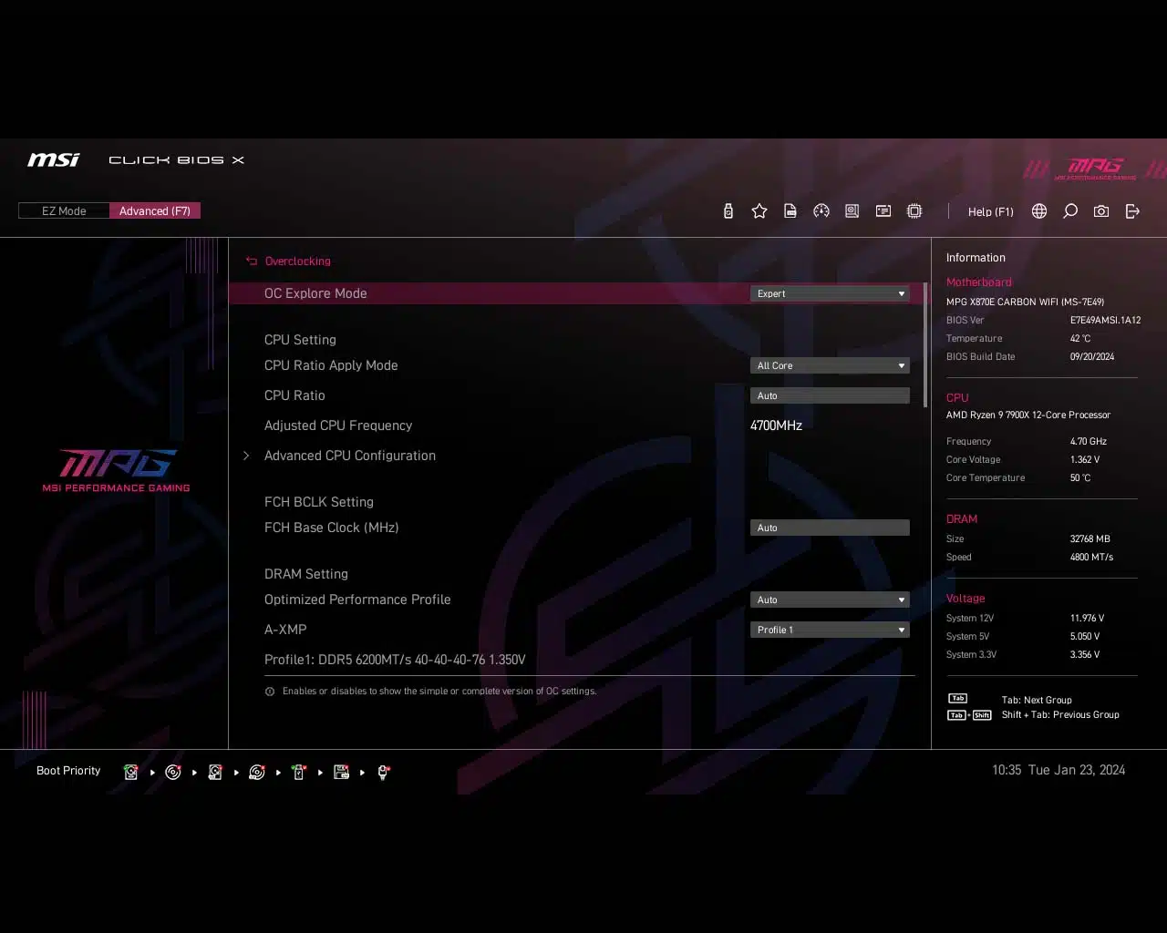Expand Advanced CPU Configuration submenu
Screen dimensions: 1167x933
350,456
